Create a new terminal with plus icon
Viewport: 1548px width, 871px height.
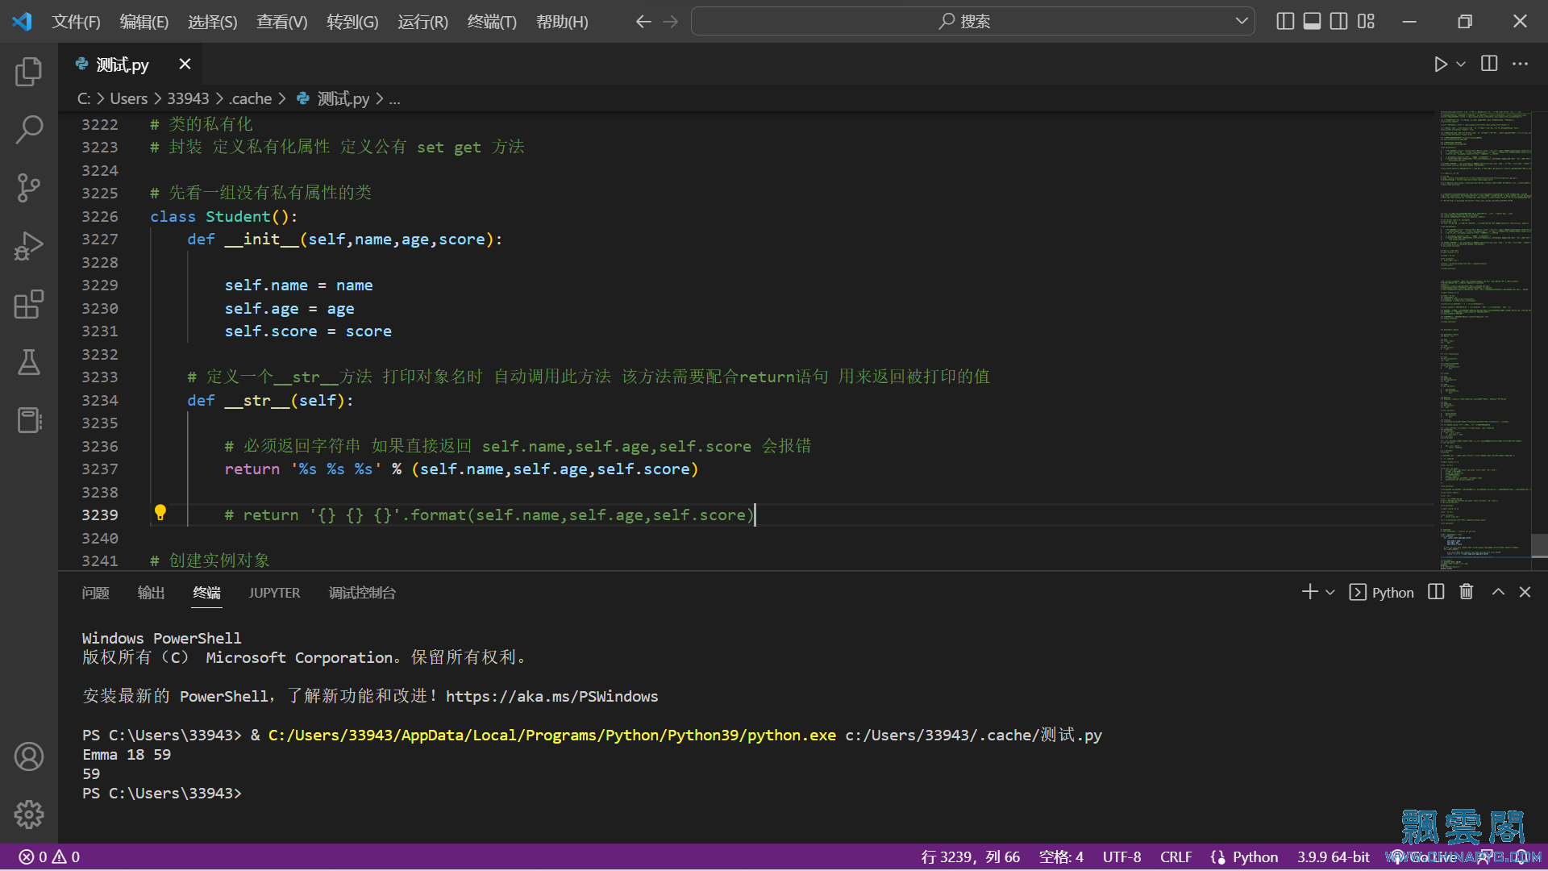coord(1309,592)
